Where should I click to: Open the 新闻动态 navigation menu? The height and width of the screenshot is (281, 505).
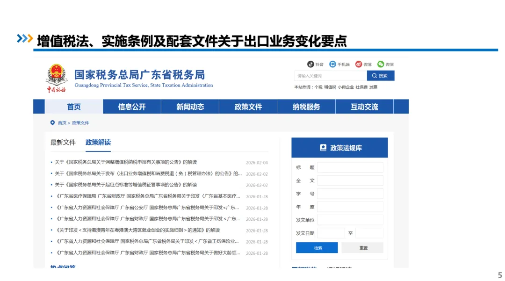coord(190,107)
